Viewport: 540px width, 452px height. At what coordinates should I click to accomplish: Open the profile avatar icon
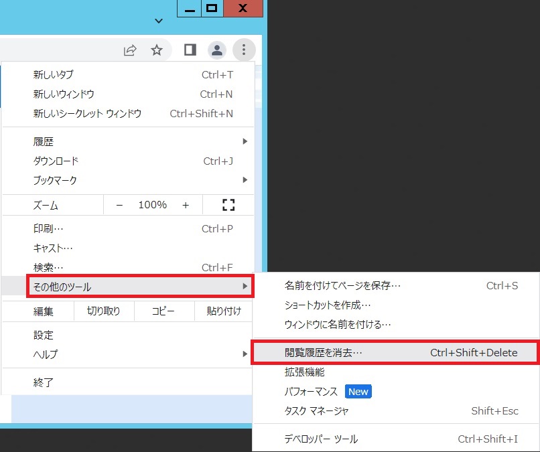point(216,50)
